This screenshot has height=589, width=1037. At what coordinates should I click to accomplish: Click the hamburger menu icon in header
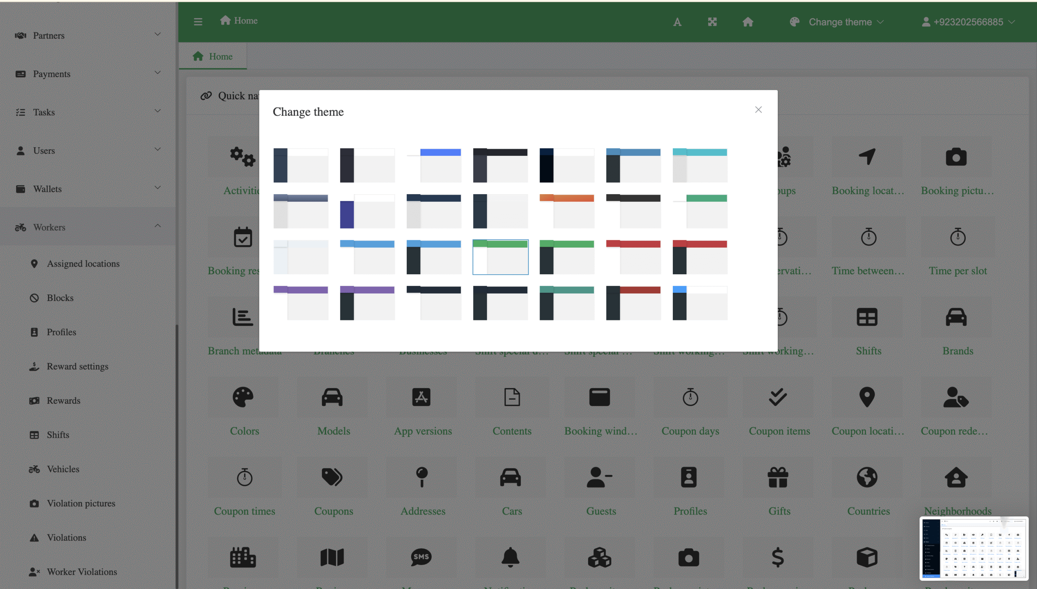coord(198,22)
